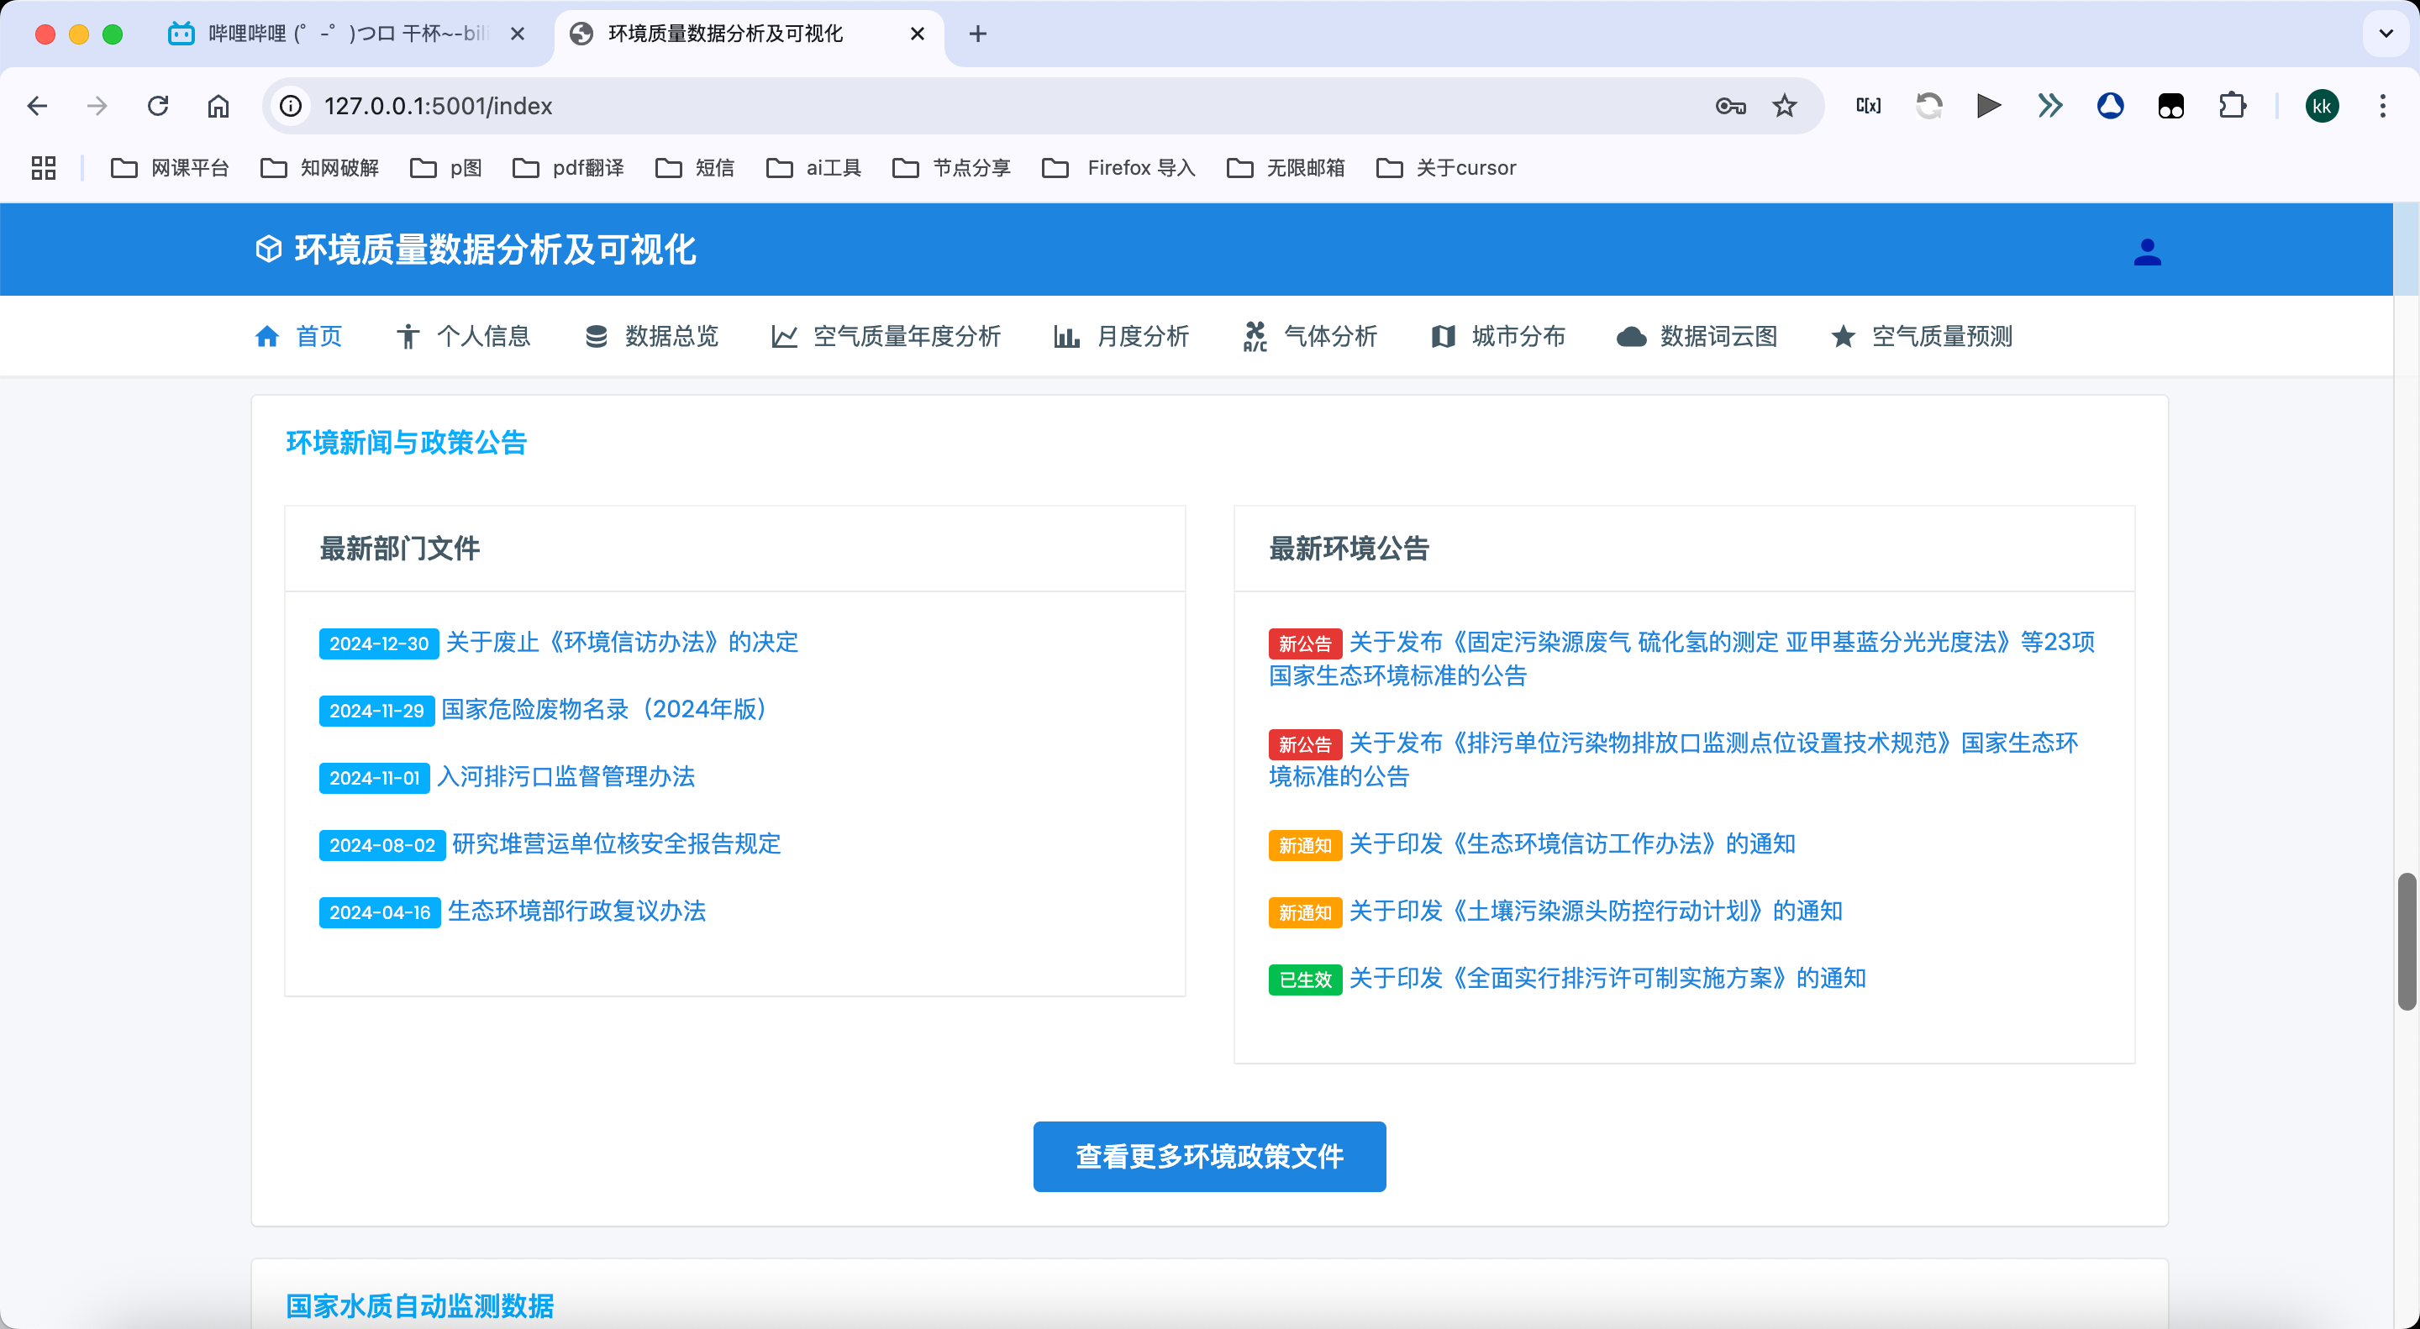Bookmark page with the star icon
This screenshot has height=1329, width=2420.
click(x=1784, y=106)
